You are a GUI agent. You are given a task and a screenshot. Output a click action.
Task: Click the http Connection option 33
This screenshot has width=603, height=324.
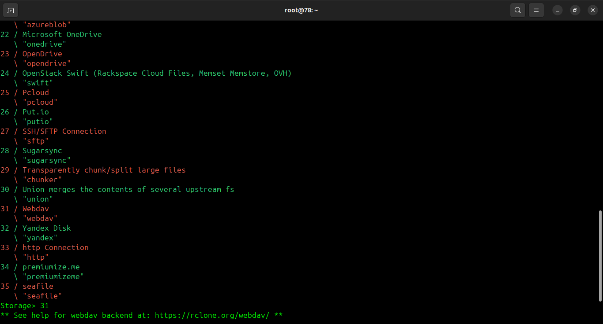45,247
